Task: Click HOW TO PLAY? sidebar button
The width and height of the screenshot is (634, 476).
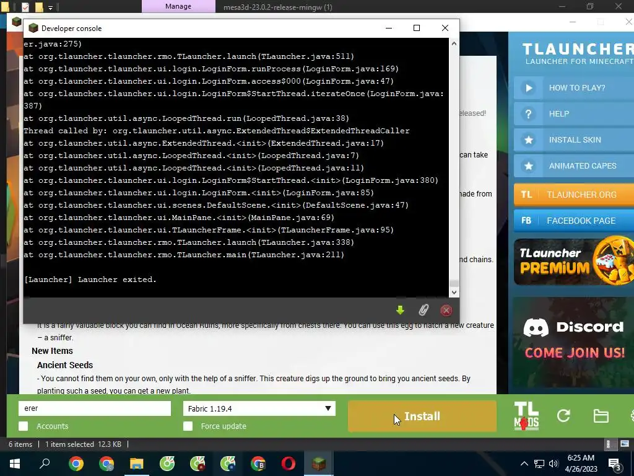Action: (574, 88)
